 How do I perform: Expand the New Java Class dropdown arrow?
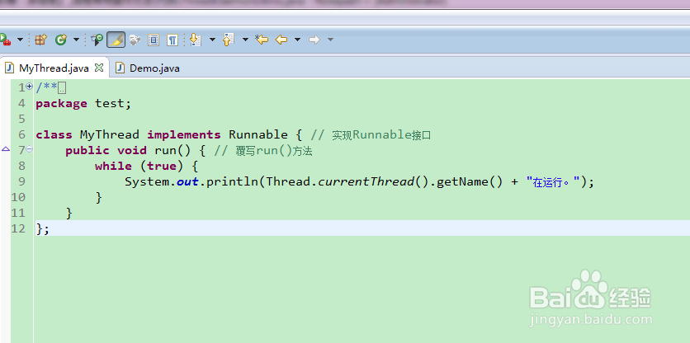point(76,40)
